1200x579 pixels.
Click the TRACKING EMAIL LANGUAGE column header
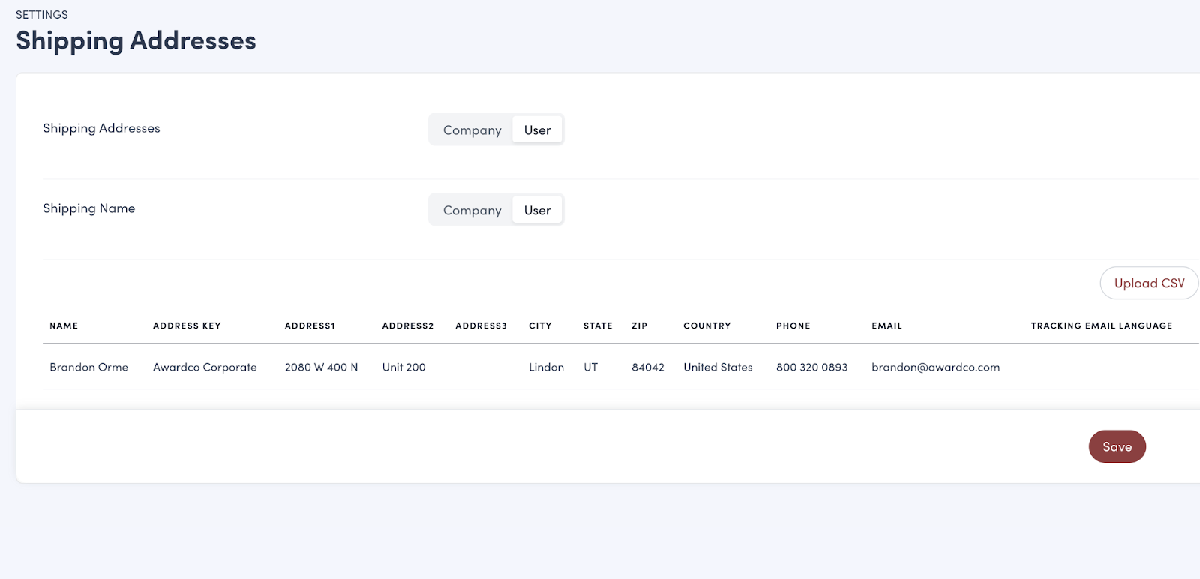point(1101,325)
